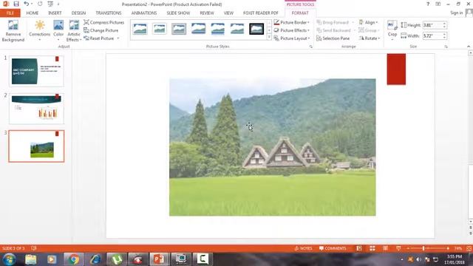The width and height of the screenshot is (473, 266).
Task: Switch to the REVIEW tab
Action: [x=207, y=13]
